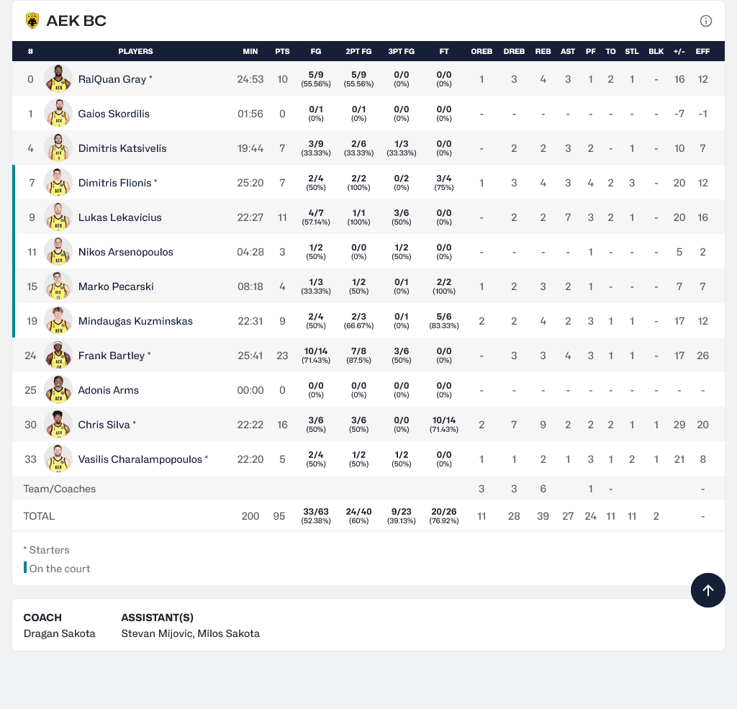Sort players by EFF column header
Viewport: 737px width, 709px height.
click(x=702, y=51)
